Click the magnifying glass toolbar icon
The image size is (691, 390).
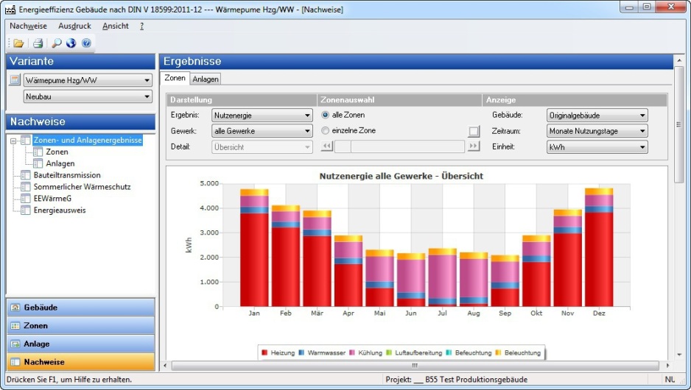coord(57,43)
